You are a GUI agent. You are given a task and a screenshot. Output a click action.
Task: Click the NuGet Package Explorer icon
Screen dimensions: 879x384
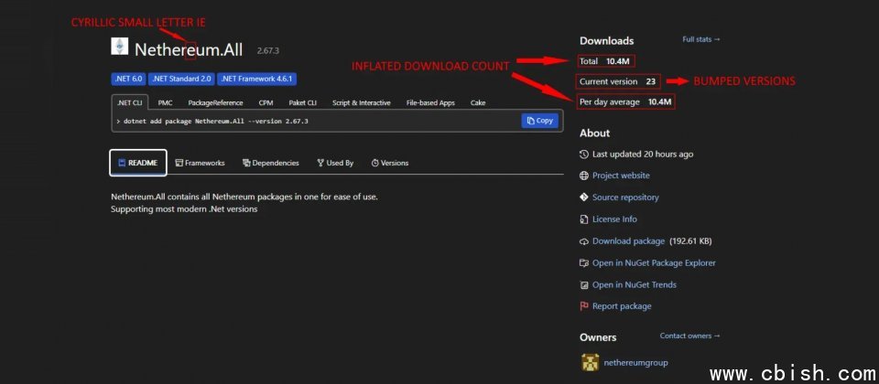coord(584,263)
